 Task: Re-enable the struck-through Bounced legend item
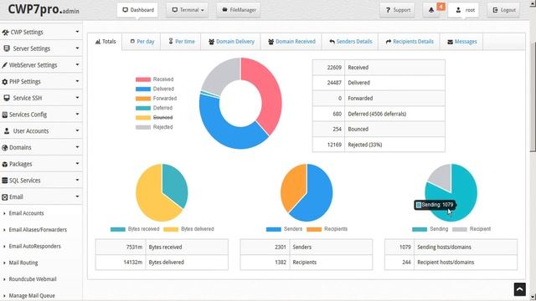click(x=154, y=117)
